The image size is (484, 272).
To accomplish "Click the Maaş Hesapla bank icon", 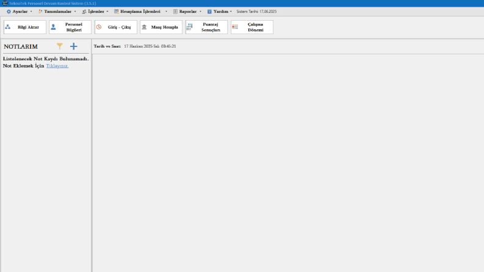I will 144,27.
